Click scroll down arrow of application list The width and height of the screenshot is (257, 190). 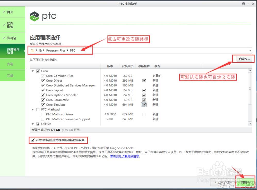250,123
